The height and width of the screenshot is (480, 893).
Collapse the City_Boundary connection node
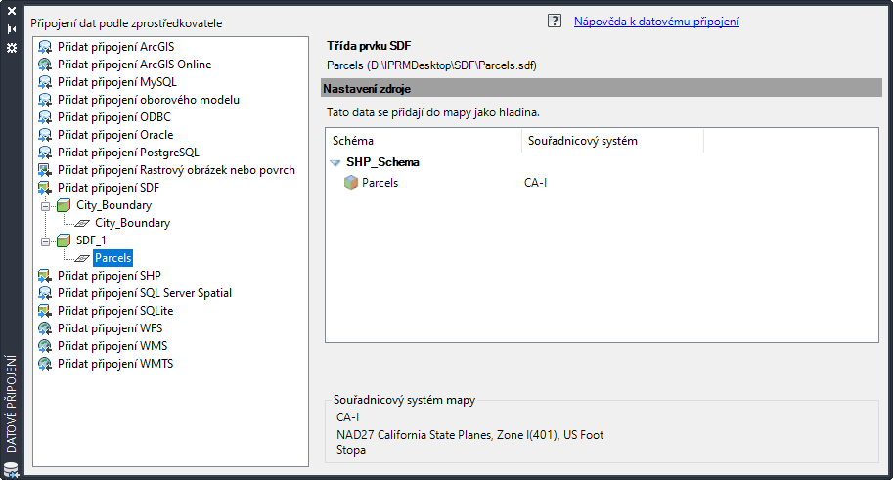point(44,205)
